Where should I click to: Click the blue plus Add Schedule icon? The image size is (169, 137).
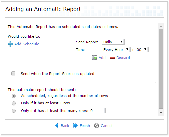point(10,44)
